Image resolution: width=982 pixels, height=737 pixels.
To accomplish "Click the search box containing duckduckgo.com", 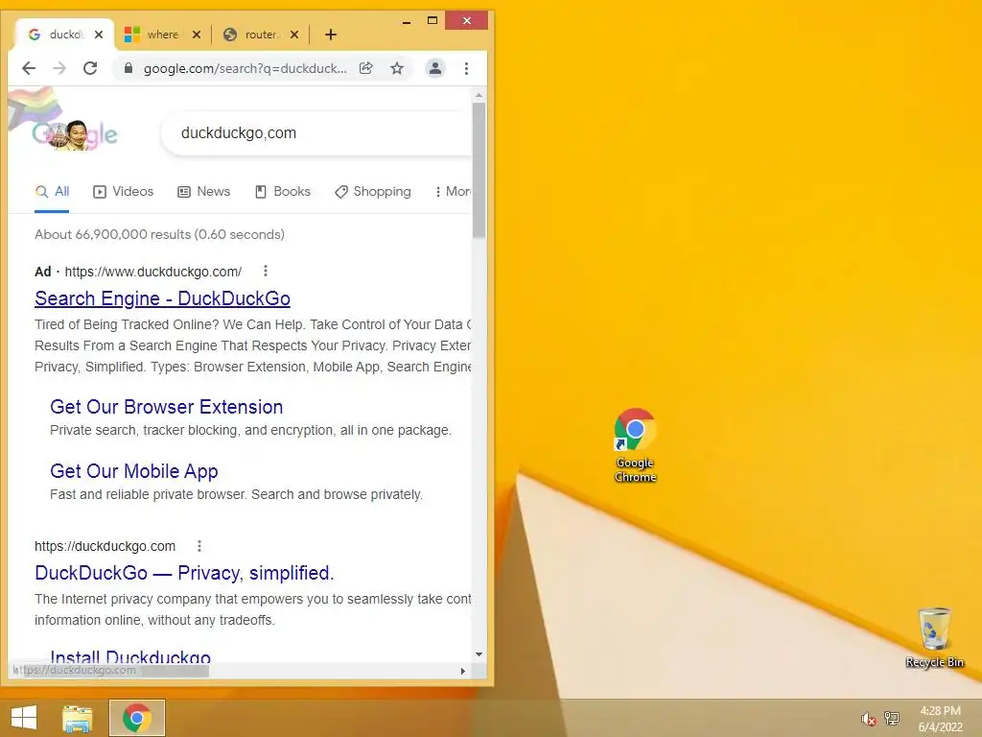I will 316,132.
